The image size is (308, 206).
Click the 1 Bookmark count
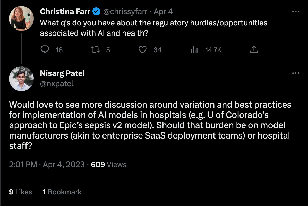[x=62, y=192]
